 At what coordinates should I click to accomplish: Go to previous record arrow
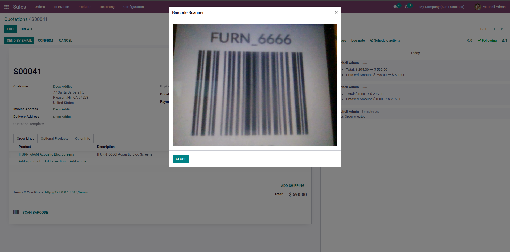[x=494, y=29]
